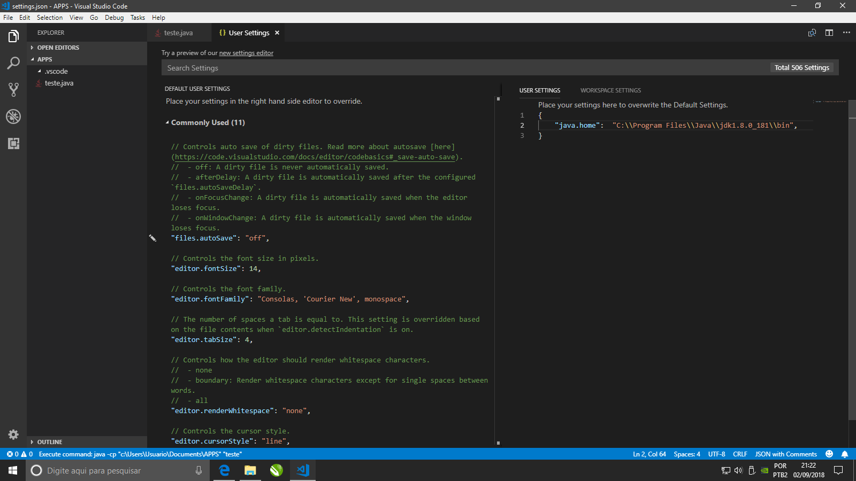Open the new settings editor link
Image resolution: width=856 pixels, height=481 pixels.
point(246,53)
